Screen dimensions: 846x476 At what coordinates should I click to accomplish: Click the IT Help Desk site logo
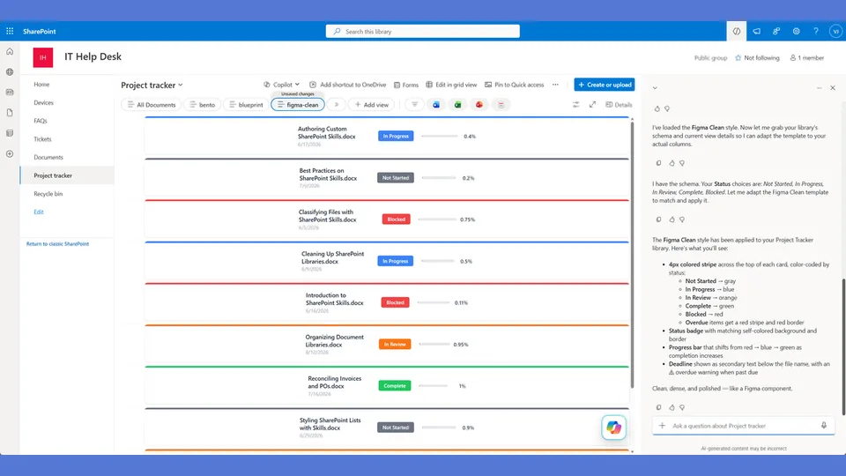(43, 57)
